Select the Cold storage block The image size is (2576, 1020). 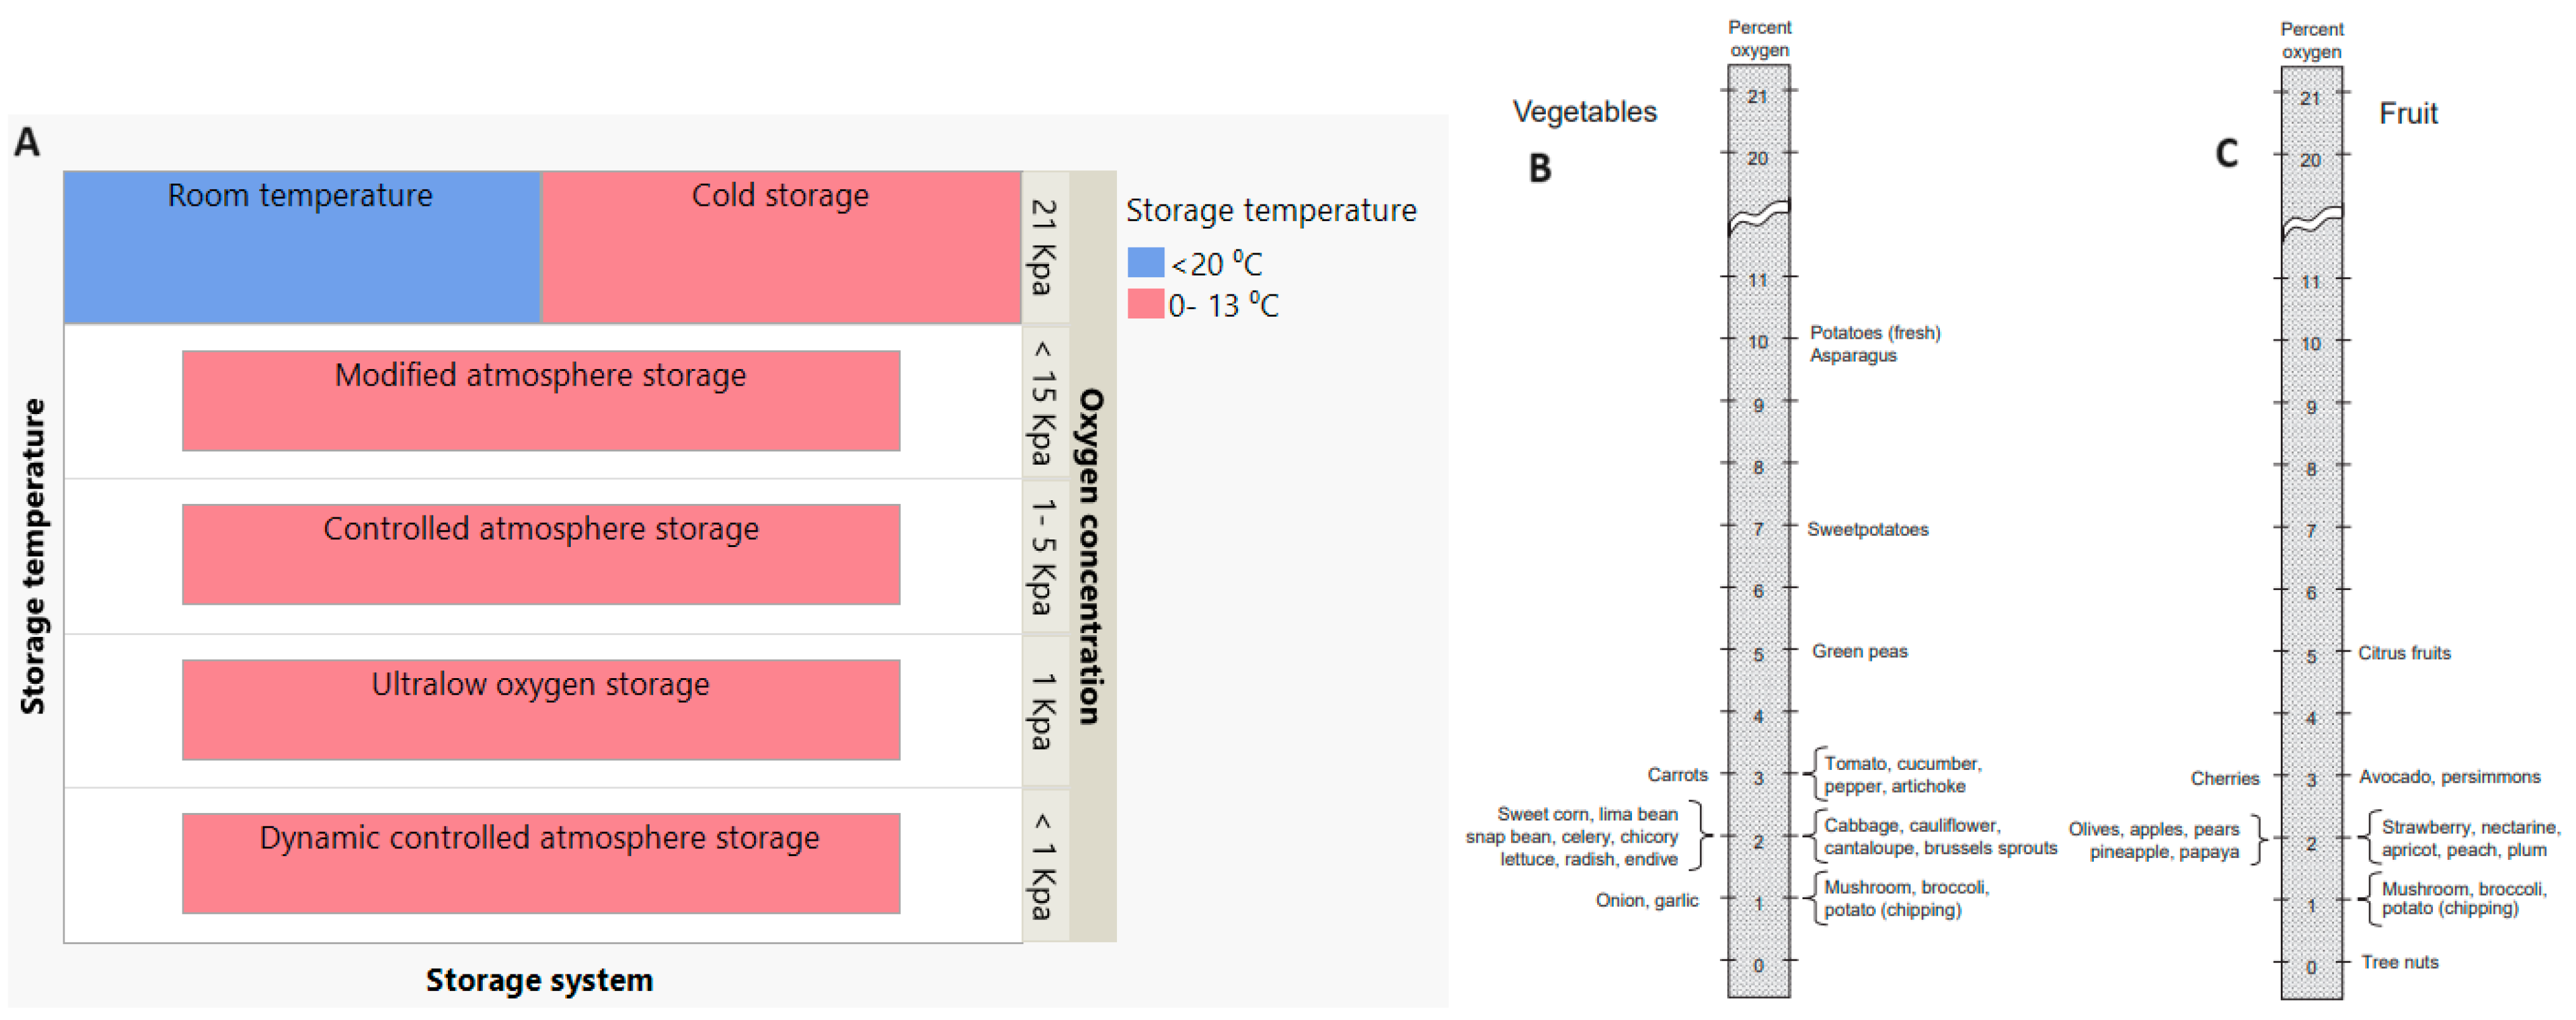point(781,247)
